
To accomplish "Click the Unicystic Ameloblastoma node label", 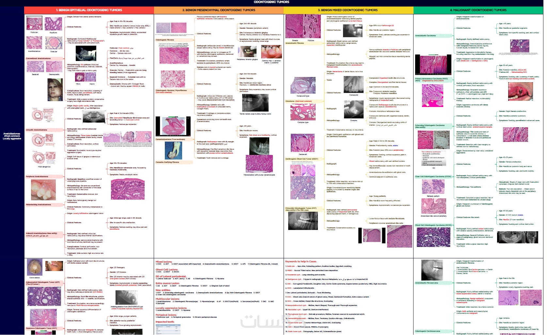I will click(x=44, y=130).
